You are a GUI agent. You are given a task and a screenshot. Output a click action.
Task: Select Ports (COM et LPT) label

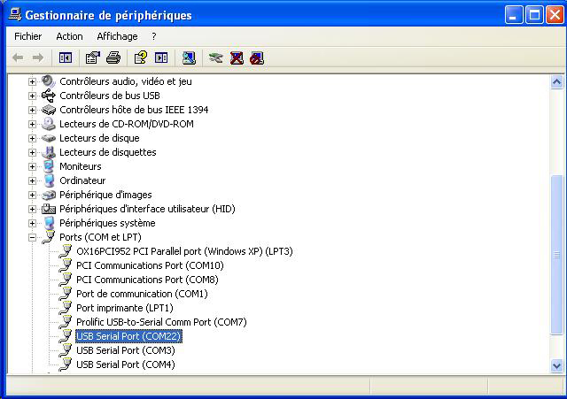(x=100, y=237)
